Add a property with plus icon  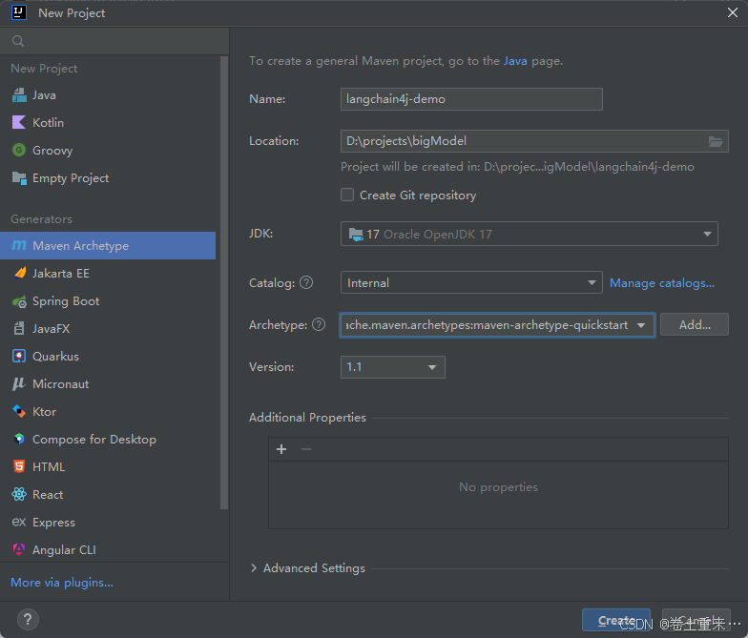point(281,449)
